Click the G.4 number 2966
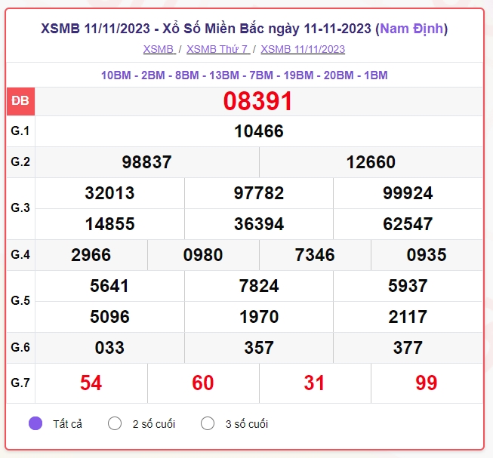The image size is (493, 458). [x=91, y=255]
